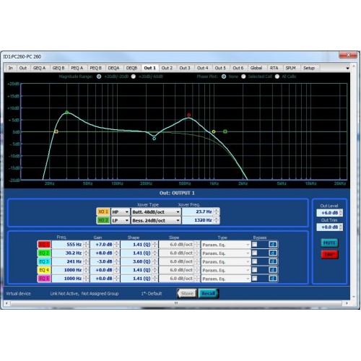Screen dimensions: 361x361
Task: Select 'All Cells' phase plot radio
Action: [x=277, y=77]
